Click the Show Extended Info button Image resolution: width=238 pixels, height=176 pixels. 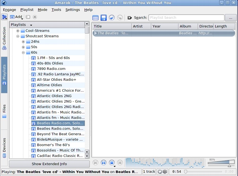49,164
